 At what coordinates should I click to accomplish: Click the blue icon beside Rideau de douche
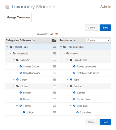coord(74,66)
